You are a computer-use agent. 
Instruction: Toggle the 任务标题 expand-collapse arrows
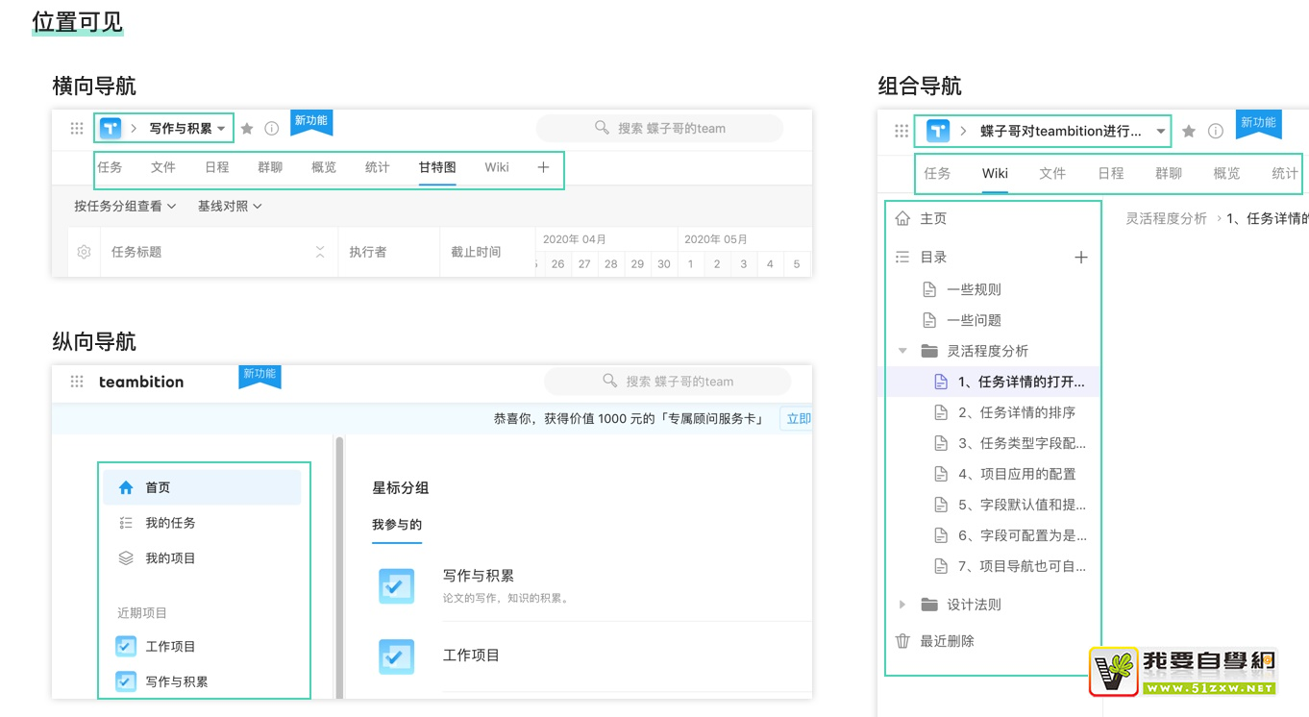[x=320, y=252]
